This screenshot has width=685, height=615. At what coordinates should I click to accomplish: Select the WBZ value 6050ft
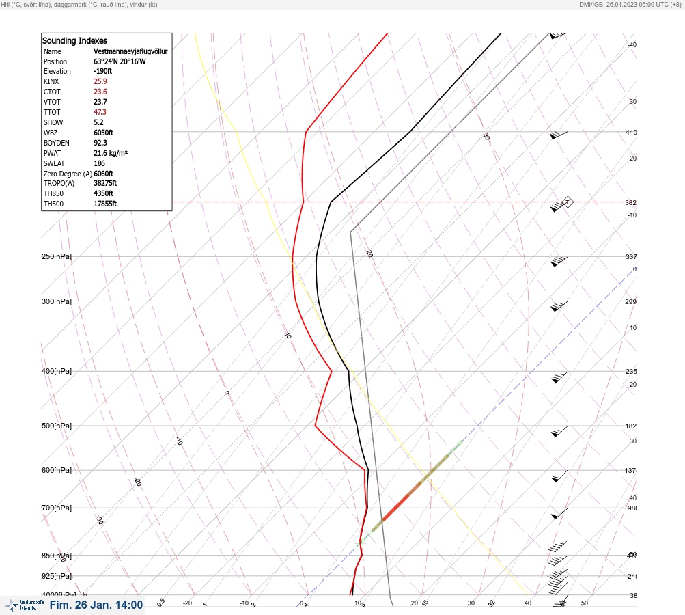104,133
